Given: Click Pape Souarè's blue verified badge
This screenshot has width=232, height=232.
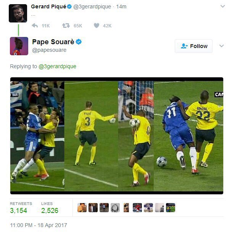Looking at the screenshot, I should click(79, 42).
